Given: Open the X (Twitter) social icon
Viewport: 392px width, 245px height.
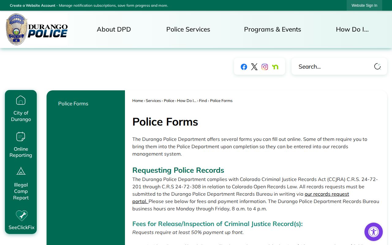Looking at the screenshot, I should point(254,67).
